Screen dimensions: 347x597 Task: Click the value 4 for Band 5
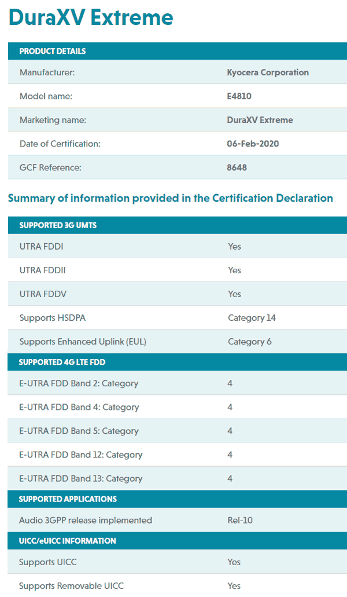[230, 431]
